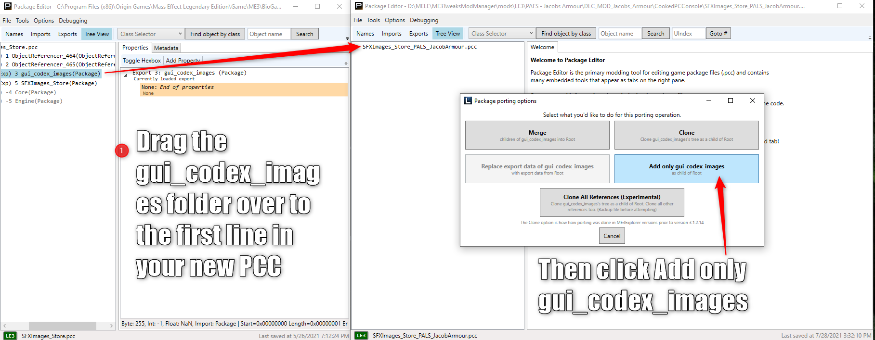Close the Package porting options dialog
875x340 pixels.
coord(753,101)
